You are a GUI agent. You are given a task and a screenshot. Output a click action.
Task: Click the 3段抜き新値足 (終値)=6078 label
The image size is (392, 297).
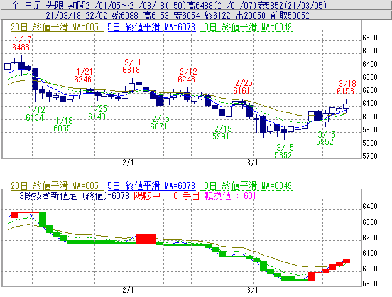pyautogui.click(x=74, y=195)
